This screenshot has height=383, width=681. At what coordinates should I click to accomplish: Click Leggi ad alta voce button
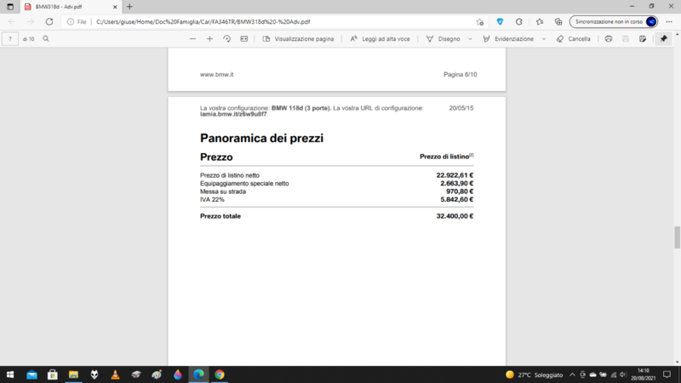pos(380,39)
